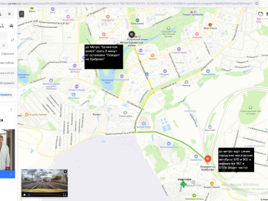The height and width of the screenshot is (201, 268).
Task: Open the Старый город place marker
Action: pos(179,49)
